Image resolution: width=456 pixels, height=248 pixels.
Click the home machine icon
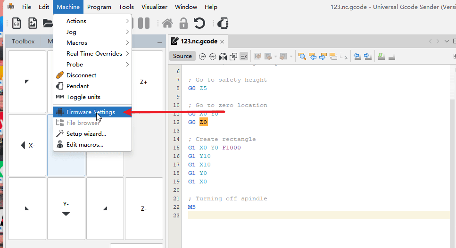167,23
